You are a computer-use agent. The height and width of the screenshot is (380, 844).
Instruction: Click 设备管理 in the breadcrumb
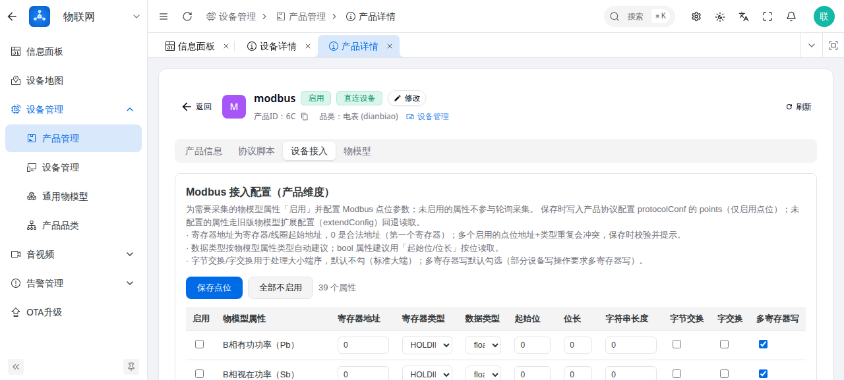[x=231, y=16]
